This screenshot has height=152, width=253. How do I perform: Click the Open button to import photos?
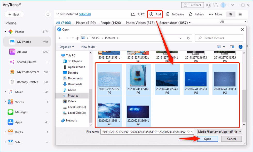pos(208,139)
